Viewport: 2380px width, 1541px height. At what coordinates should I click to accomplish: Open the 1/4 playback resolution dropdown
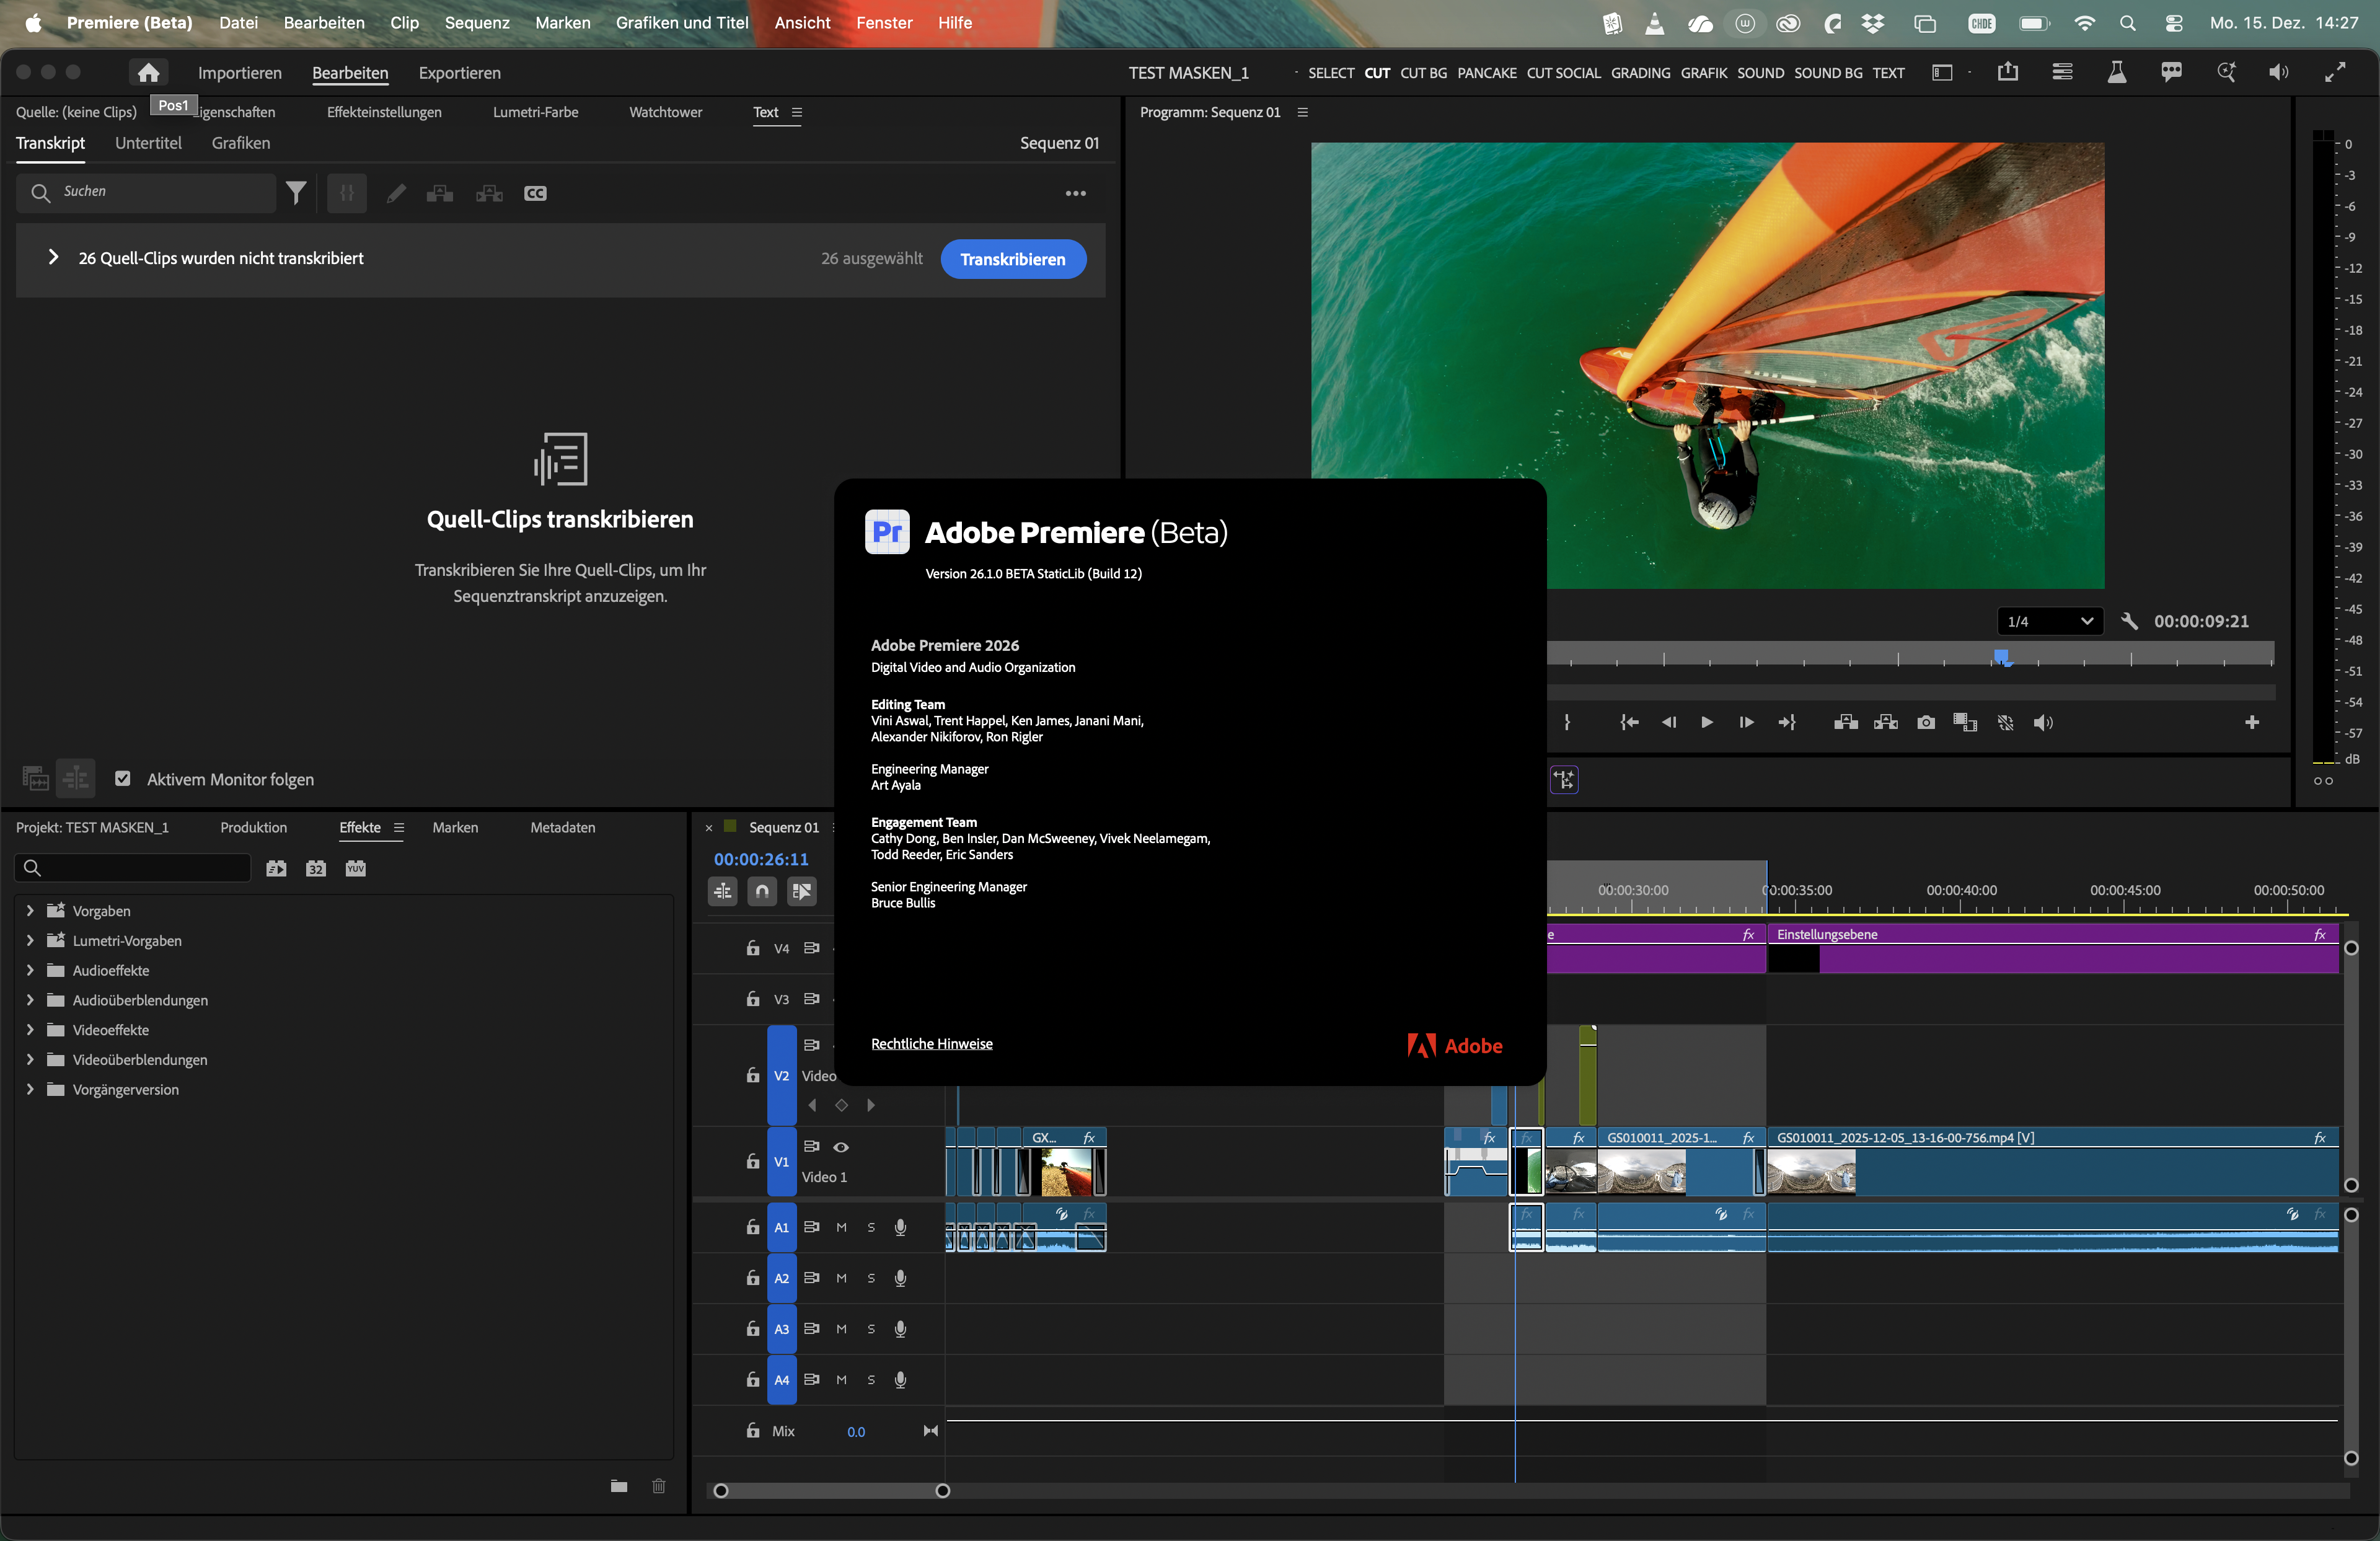coord(2049,621)
